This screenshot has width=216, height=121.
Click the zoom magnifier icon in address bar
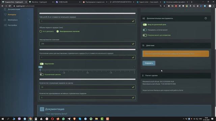pos(161,6)
